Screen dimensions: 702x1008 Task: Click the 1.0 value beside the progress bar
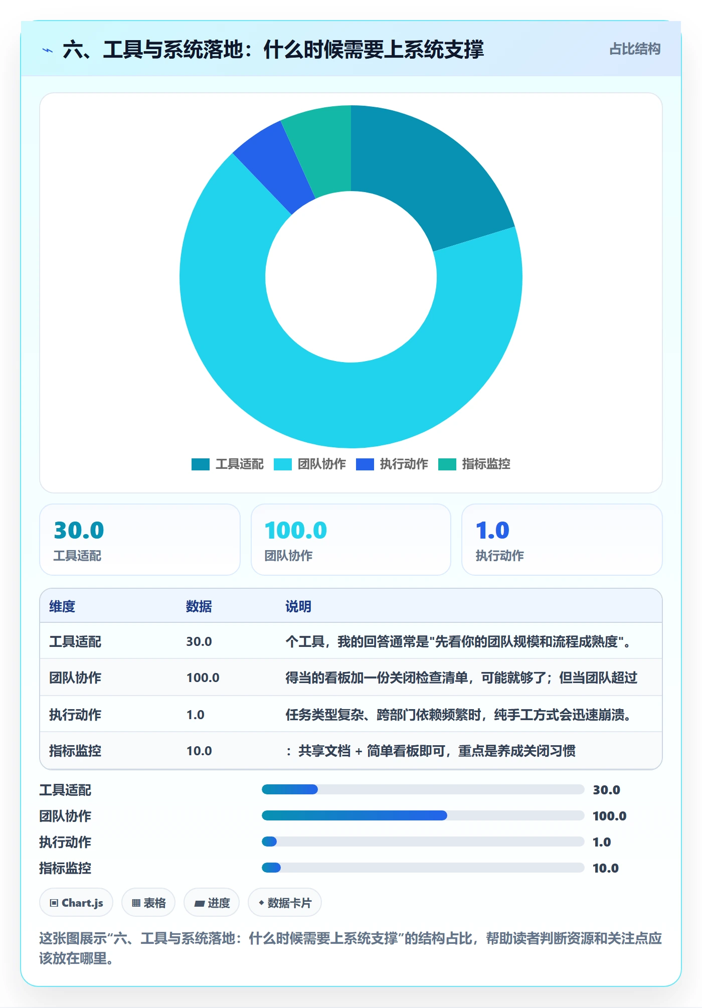coord(602,842)
